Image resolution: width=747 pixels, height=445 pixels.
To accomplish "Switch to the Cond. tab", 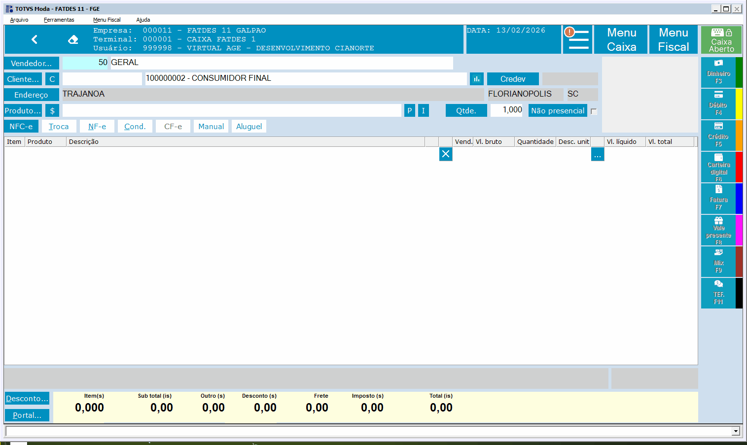I will click(135, 126).
